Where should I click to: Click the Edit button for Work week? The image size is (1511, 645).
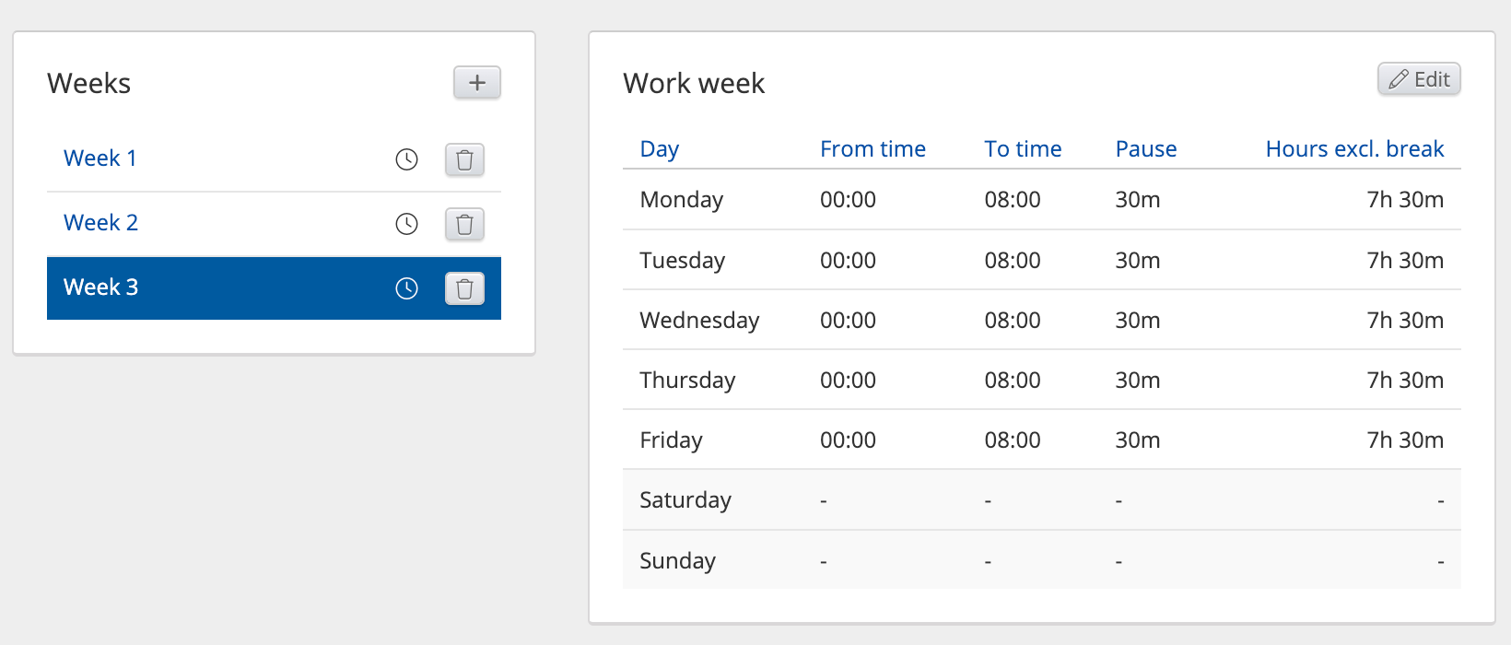coord(1419,79)
